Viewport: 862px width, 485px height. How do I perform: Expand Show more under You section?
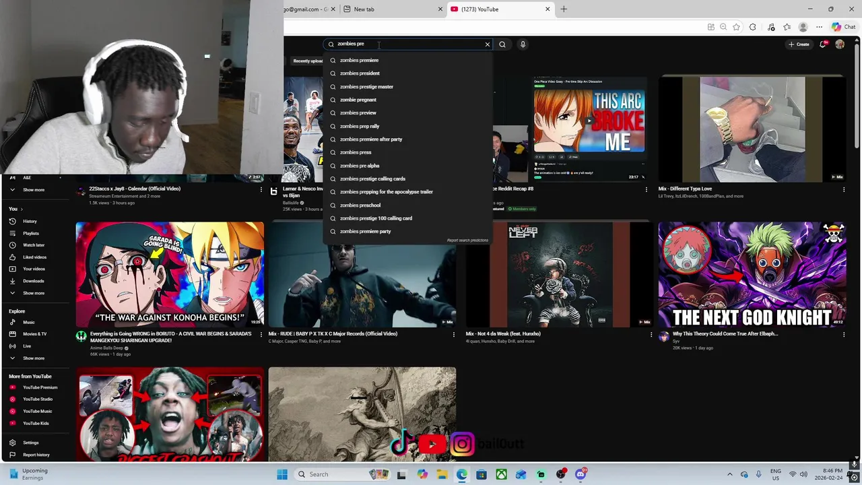[33, 293]
